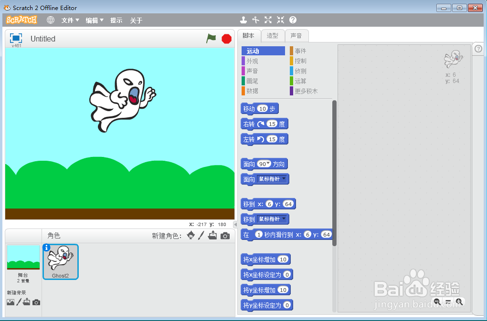Paint a new sprite with brush
487x321 pixels.
click(x=201, y=236)
